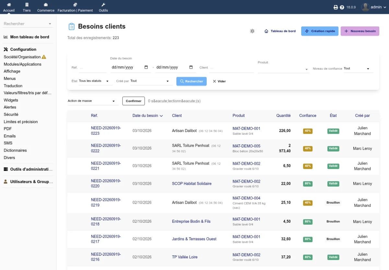Sort by the Réf. column header
389x270 pixels.
(x=94, y=116)
